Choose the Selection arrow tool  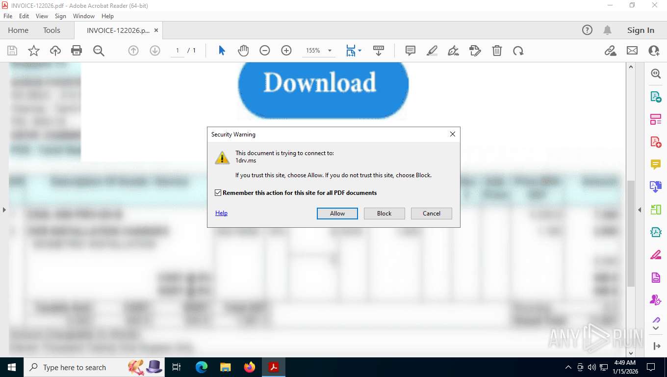coord(222,51)
